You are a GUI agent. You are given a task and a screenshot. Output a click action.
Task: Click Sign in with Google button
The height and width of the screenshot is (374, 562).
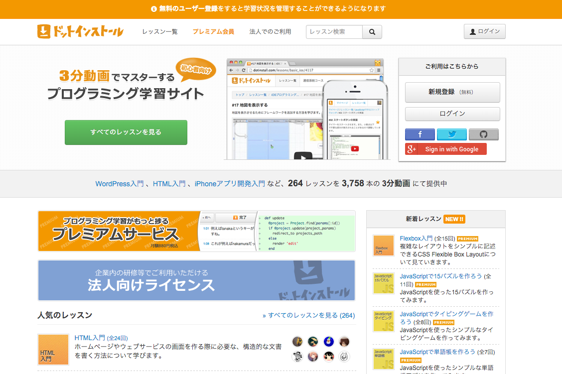(x=446, y=149)
